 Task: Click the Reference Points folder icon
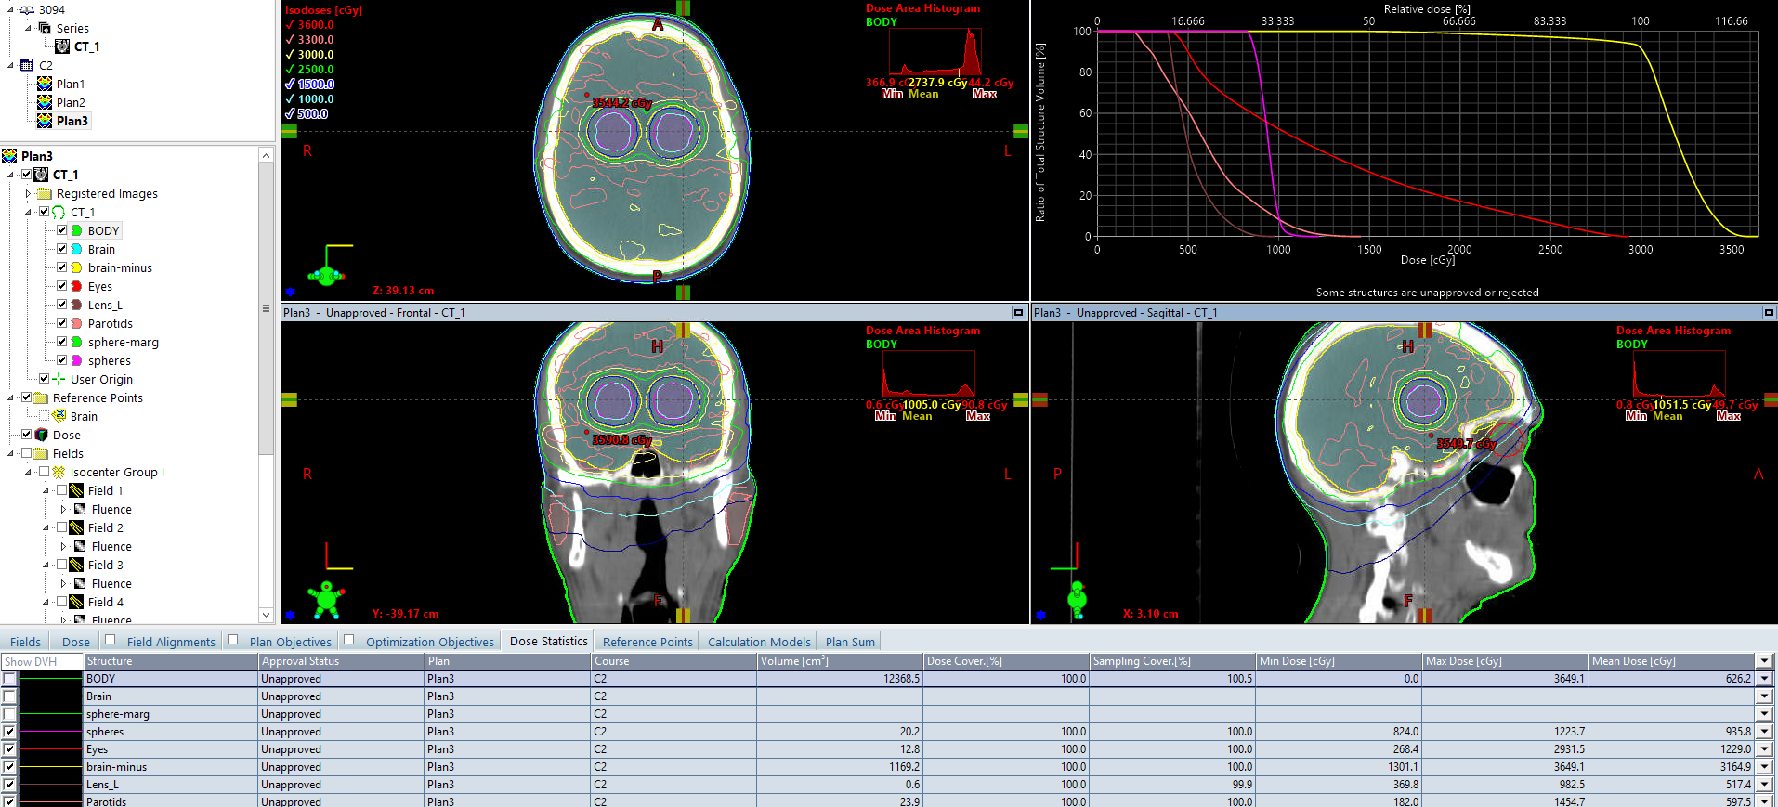(x=41, y=397)
